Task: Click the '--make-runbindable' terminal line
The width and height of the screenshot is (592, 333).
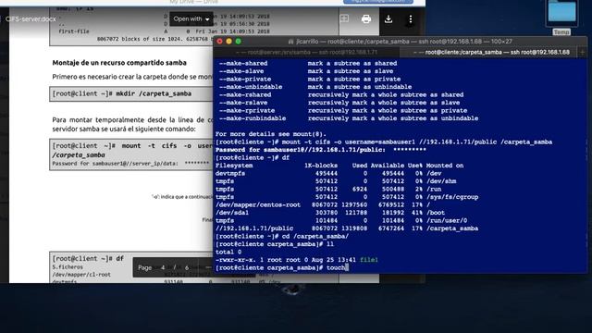Action: pos(349,118)
